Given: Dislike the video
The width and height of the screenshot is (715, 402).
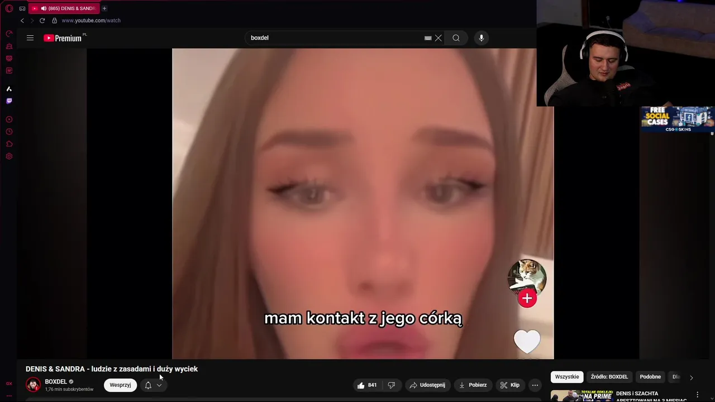Looking at the screenshot, I should click(392, 385).
